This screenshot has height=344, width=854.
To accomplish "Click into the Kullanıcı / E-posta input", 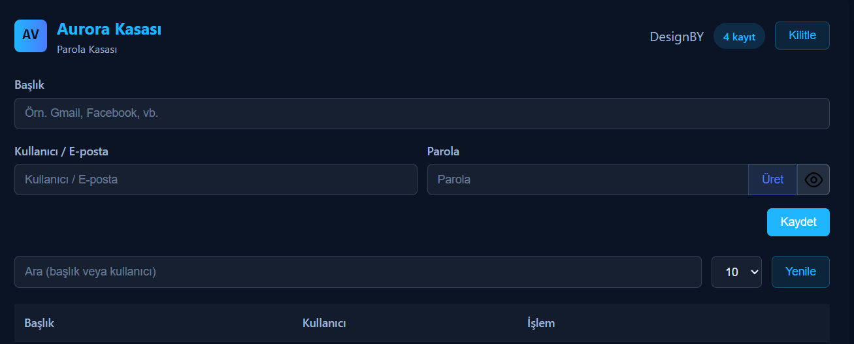I will (216, 180).
